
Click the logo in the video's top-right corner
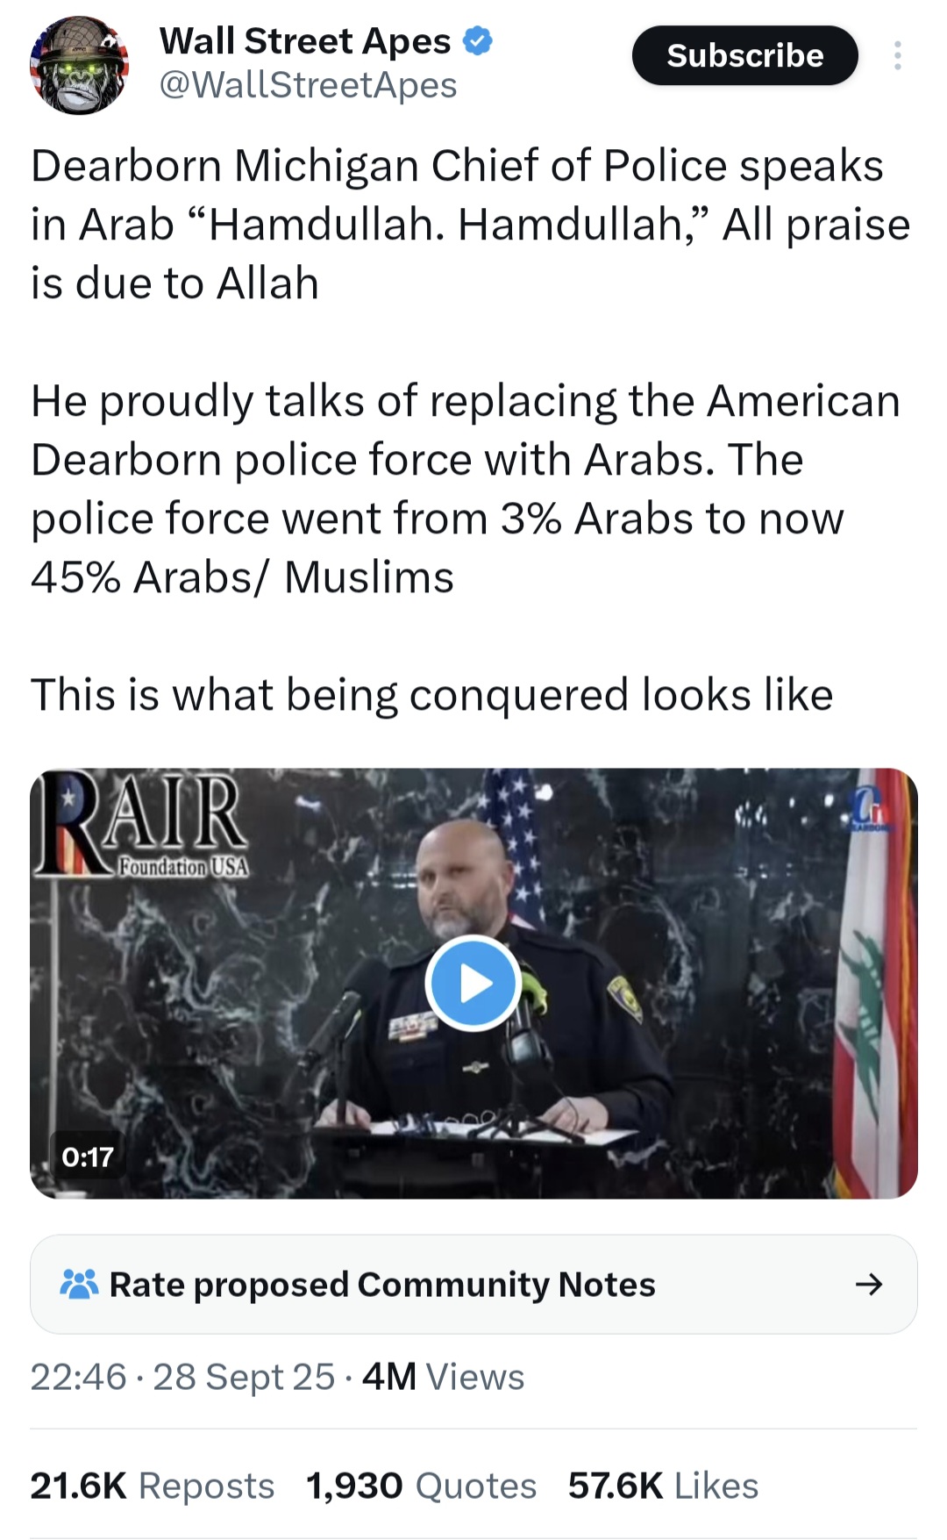pyautogui.click(x=868, y=807)
